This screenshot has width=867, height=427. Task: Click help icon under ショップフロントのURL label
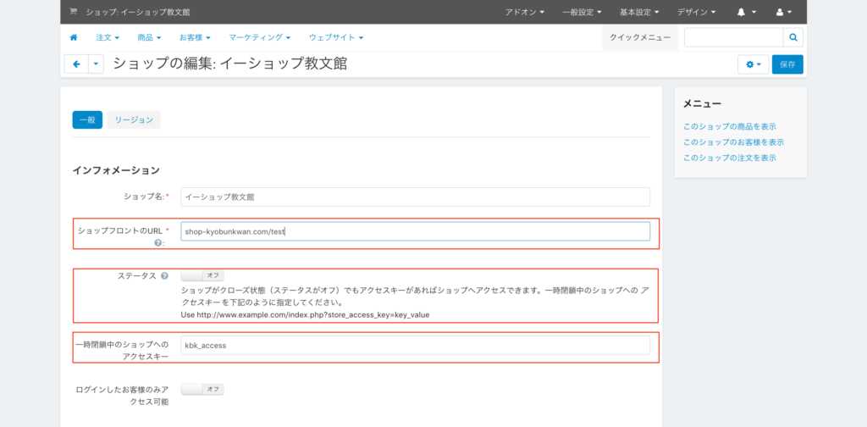(157, 242)
